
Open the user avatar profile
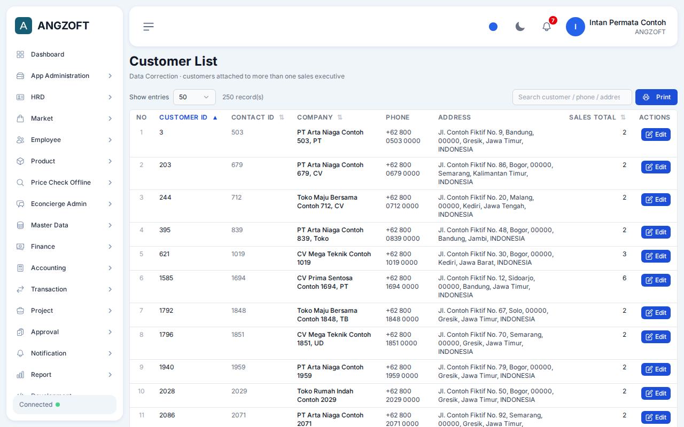(576, 27)
